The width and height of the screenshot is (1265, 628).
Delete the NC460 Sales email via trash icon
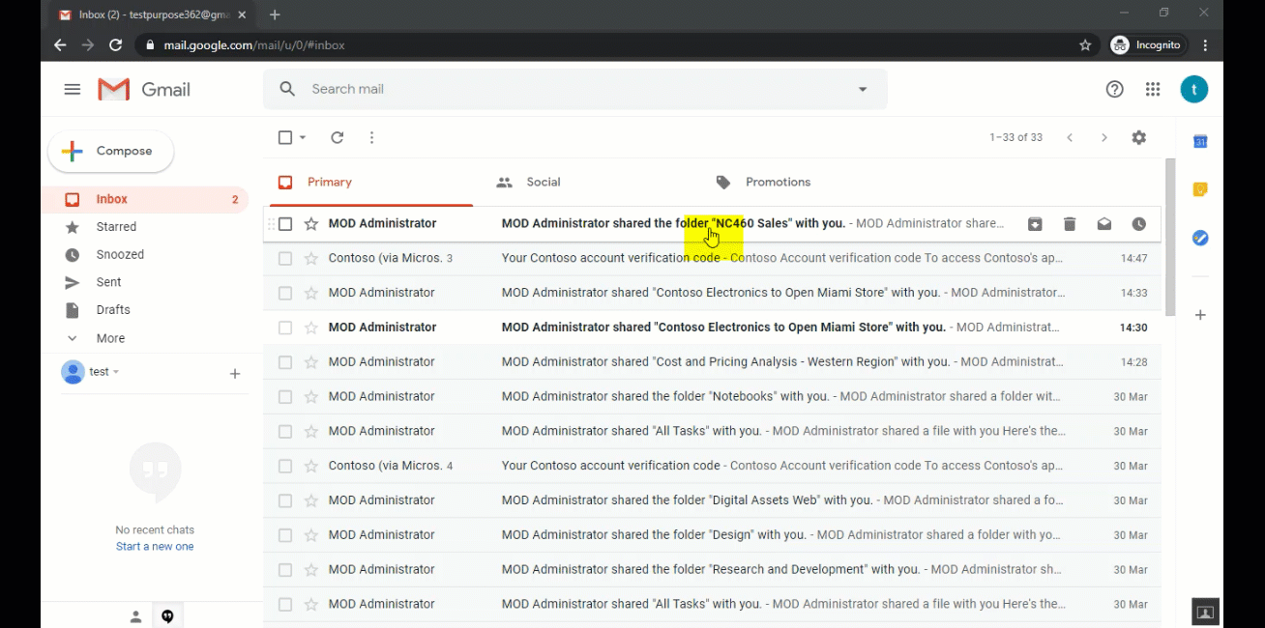pyautogui.click(x=1070, y=224)
